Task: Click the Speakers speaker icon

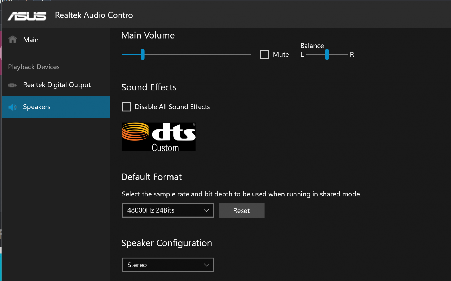Action: [x=12, y=107]
